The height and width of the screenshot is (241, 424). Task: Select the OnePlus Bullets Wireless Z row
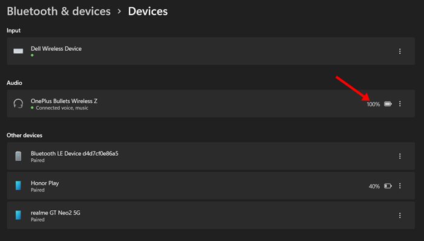click(211, 103)
